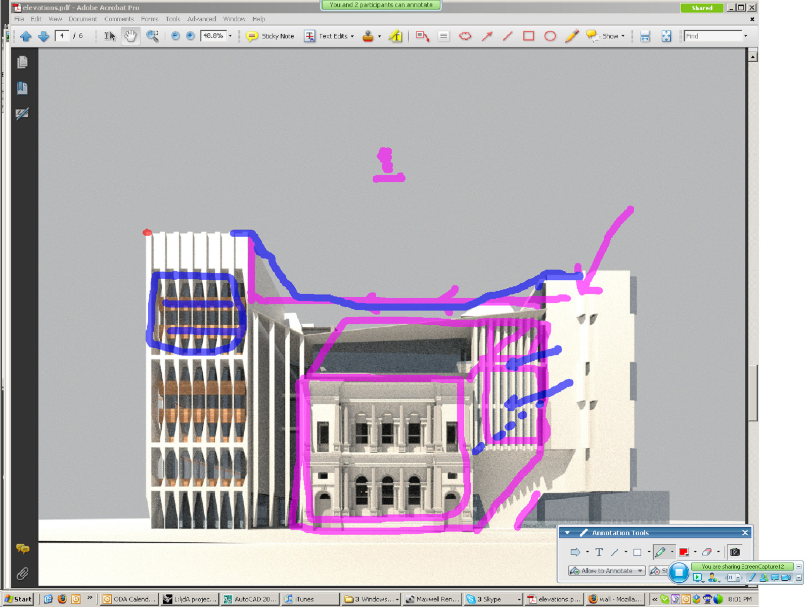The image size is (809, 607).
Task: Select the Arrow drawing tool
Action: click(x=487, y=36)
